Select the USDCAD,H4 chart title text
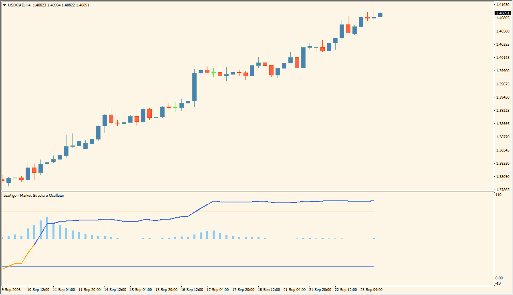Image resolution: width=513 pixels, height=295 pixels. pyautogui.click(x=19, y=5)
